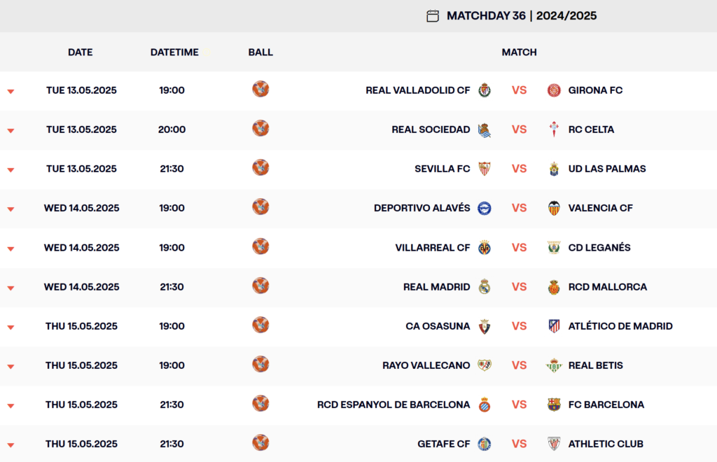Click the Villarreal CF yellow badge
717x462 pixels.
(485, 248)
